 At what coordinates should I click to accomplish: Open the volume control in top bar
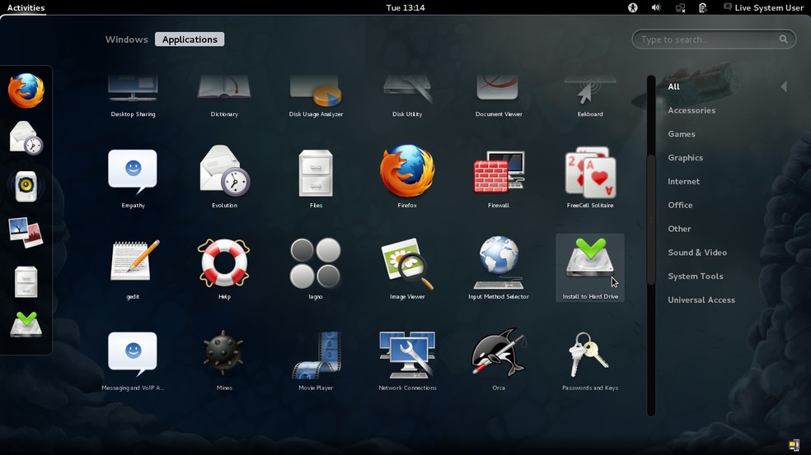[x=656, y=7]
